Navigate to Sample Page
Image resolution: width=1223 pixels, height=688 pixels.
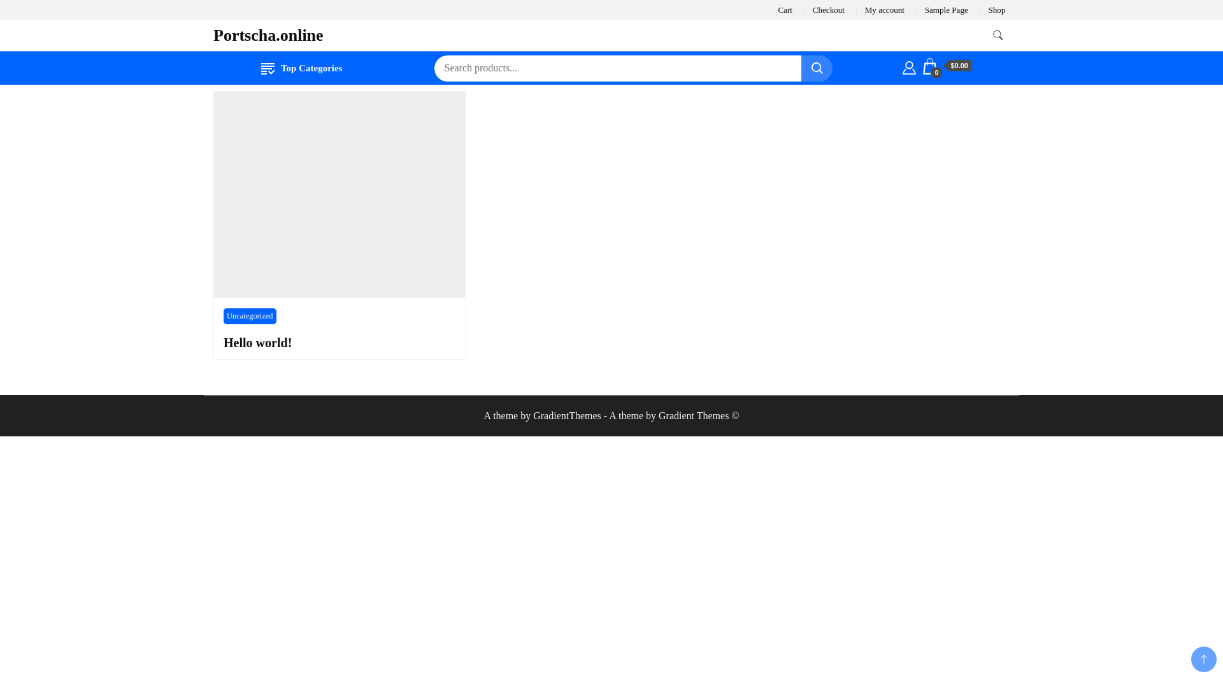point(946,10)
